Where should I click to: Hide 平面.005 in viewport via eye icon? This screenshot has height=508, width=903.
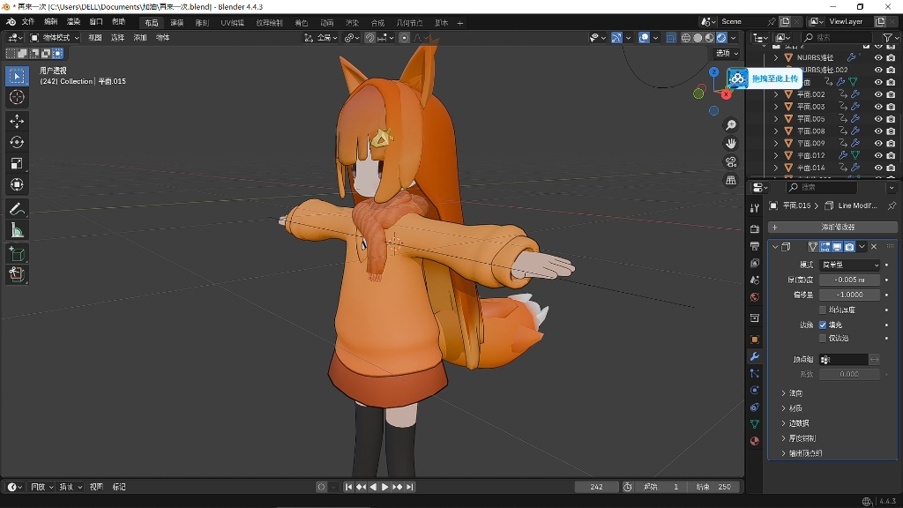pyautogui.click(x=878, y=119)
